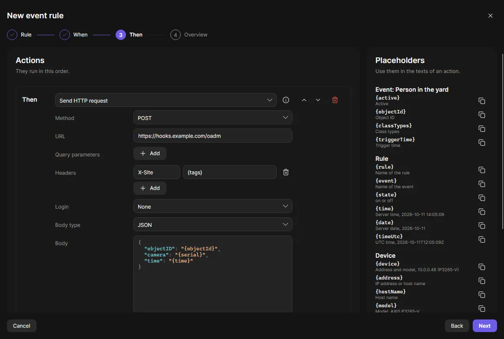The height and width of the screenshot is (339, 504).
Task: Open the Body type dropdown showing JSON
Action: tap(213, 224)
